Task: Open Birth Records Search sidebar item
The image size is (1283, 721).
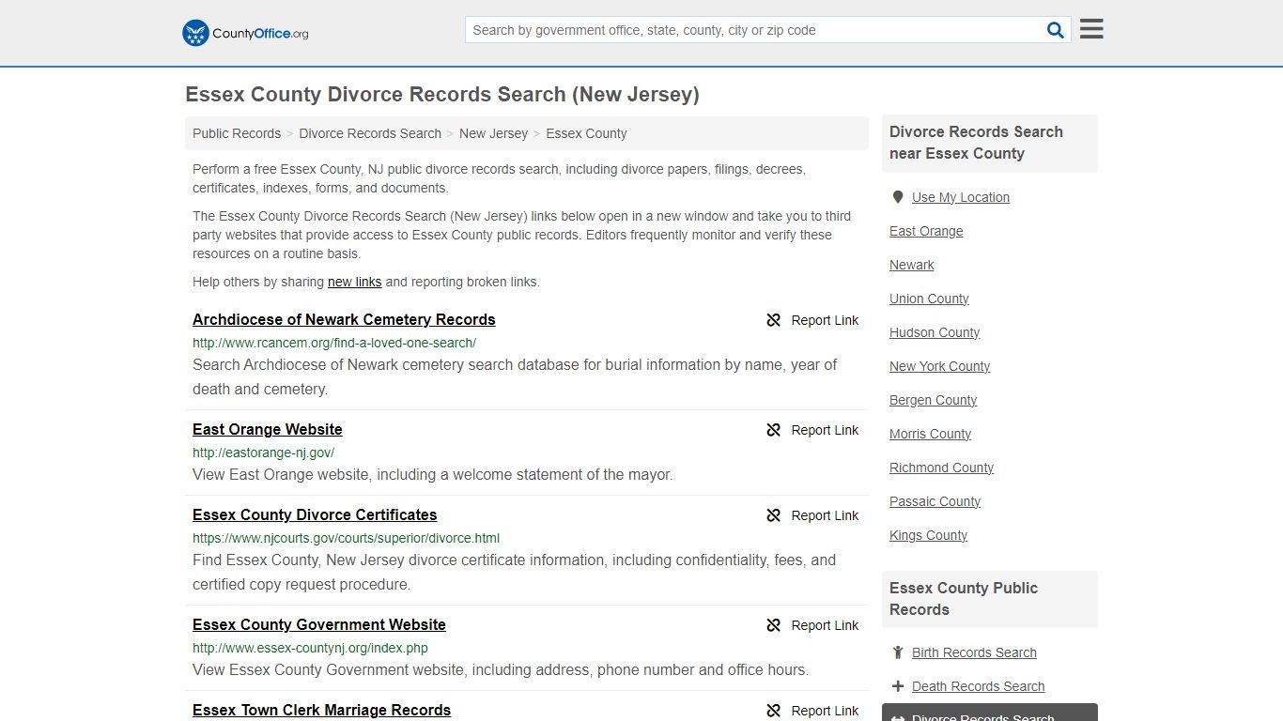Action: (x=974, y=652)
